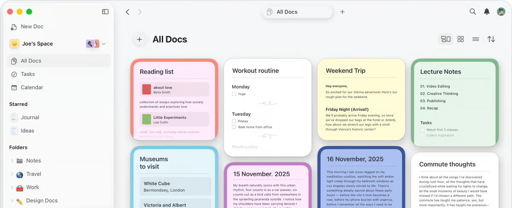The image size is (512, 208).
Task: Open the about love book entry
Action: click(x=175, y=90)
